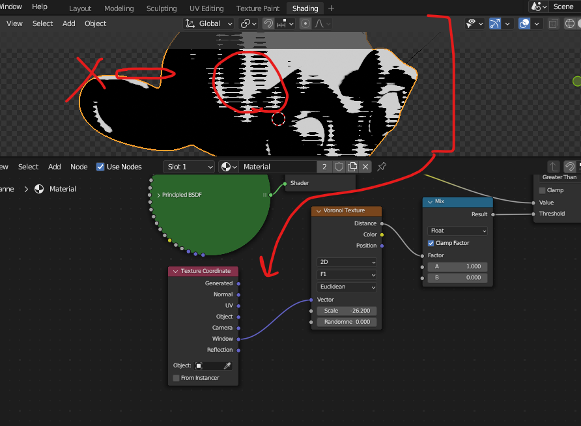Click the Texture Coordinate Window output socket
581x426 pixels.
(x=238, y=339)
